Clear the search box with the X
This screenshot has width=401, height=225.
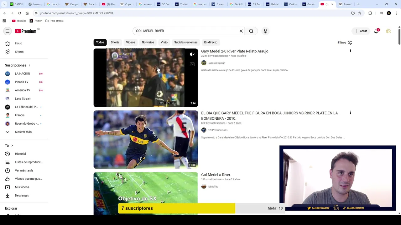(241, 31)
